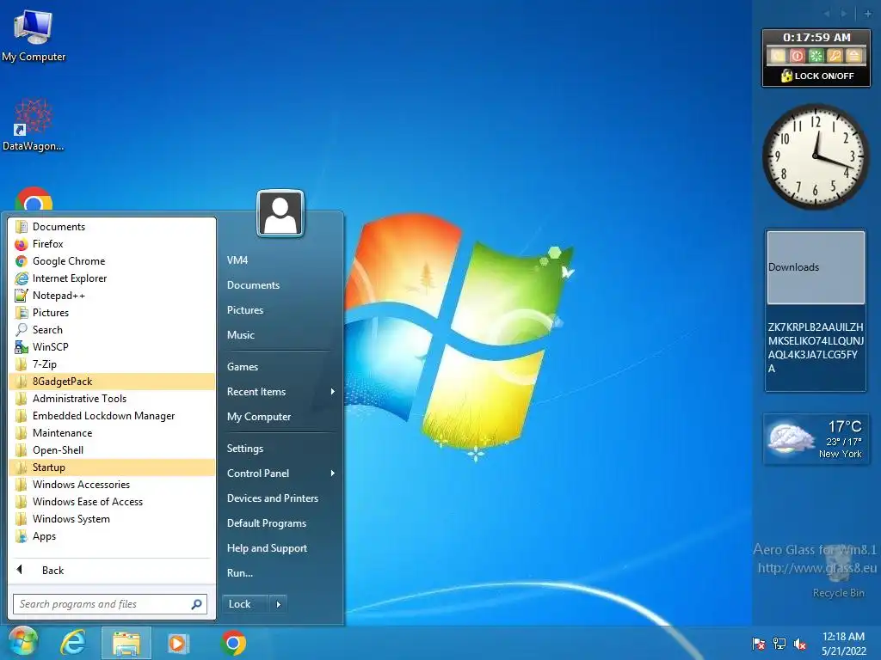The image size is (881, 660).
Task: Expand the Administrative Tools folder
Action: (112, 399)
